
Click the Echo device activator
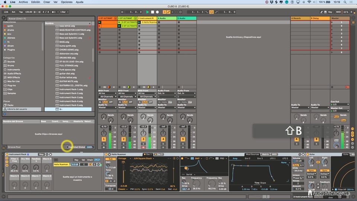click(308, 154)
